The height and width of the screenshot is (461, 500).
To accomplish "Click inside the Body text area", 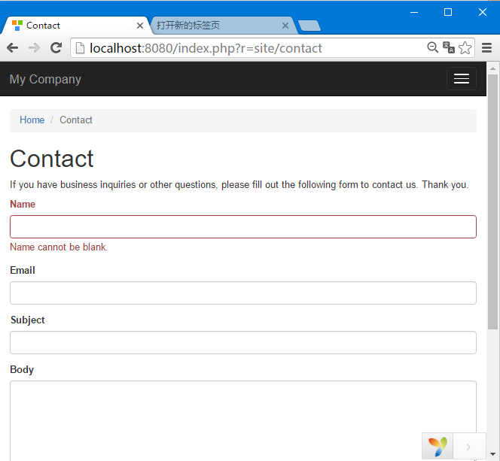I will [243, 420].
